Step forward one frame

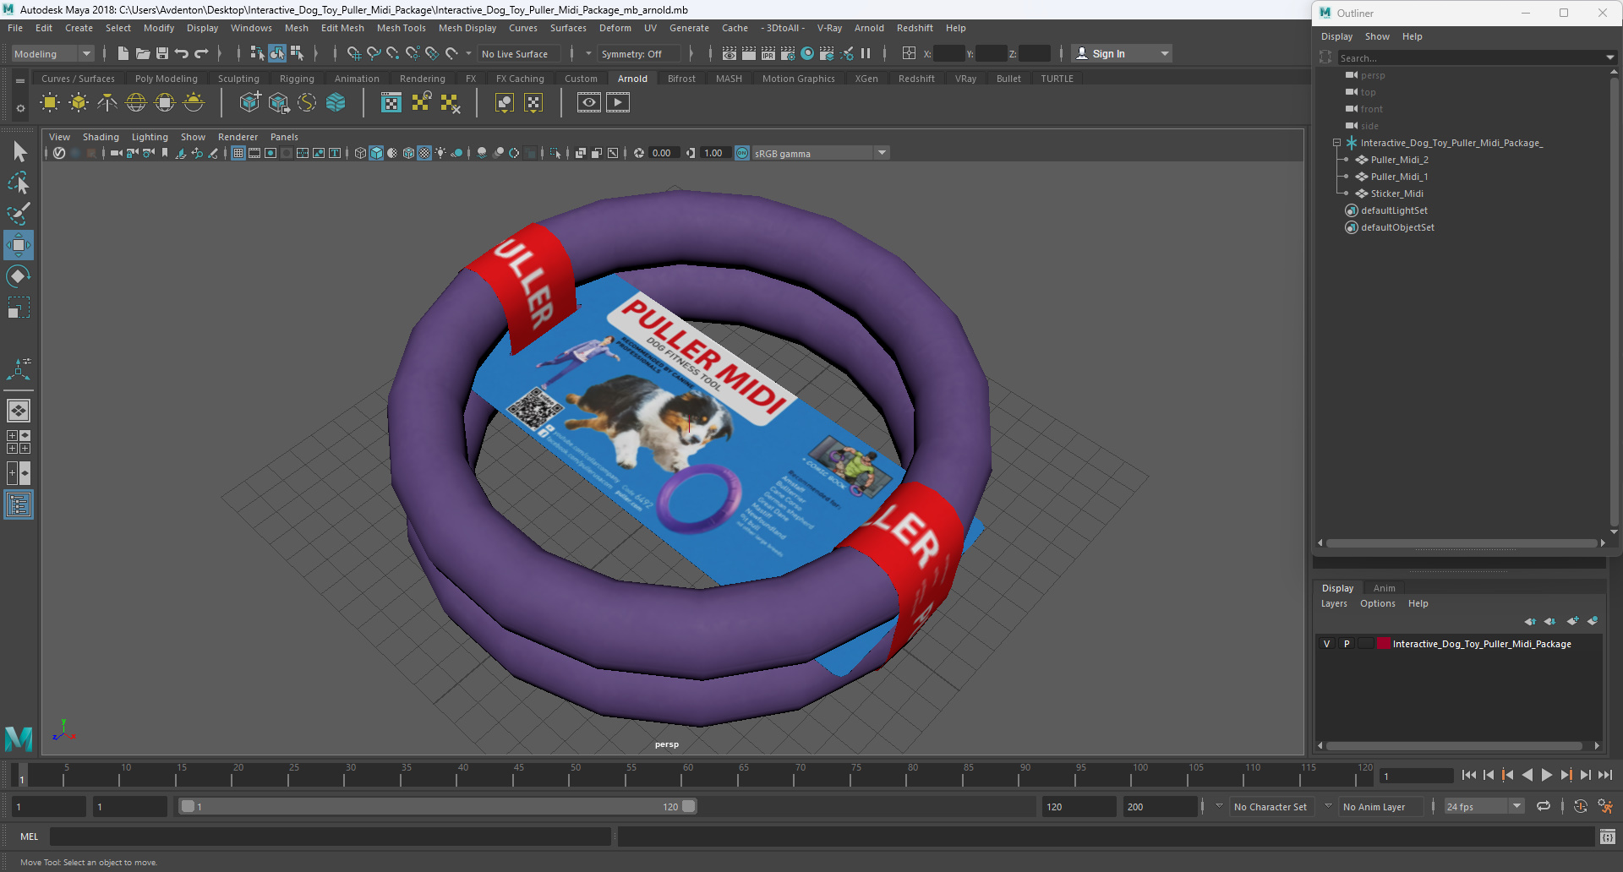click(1585, 775)
